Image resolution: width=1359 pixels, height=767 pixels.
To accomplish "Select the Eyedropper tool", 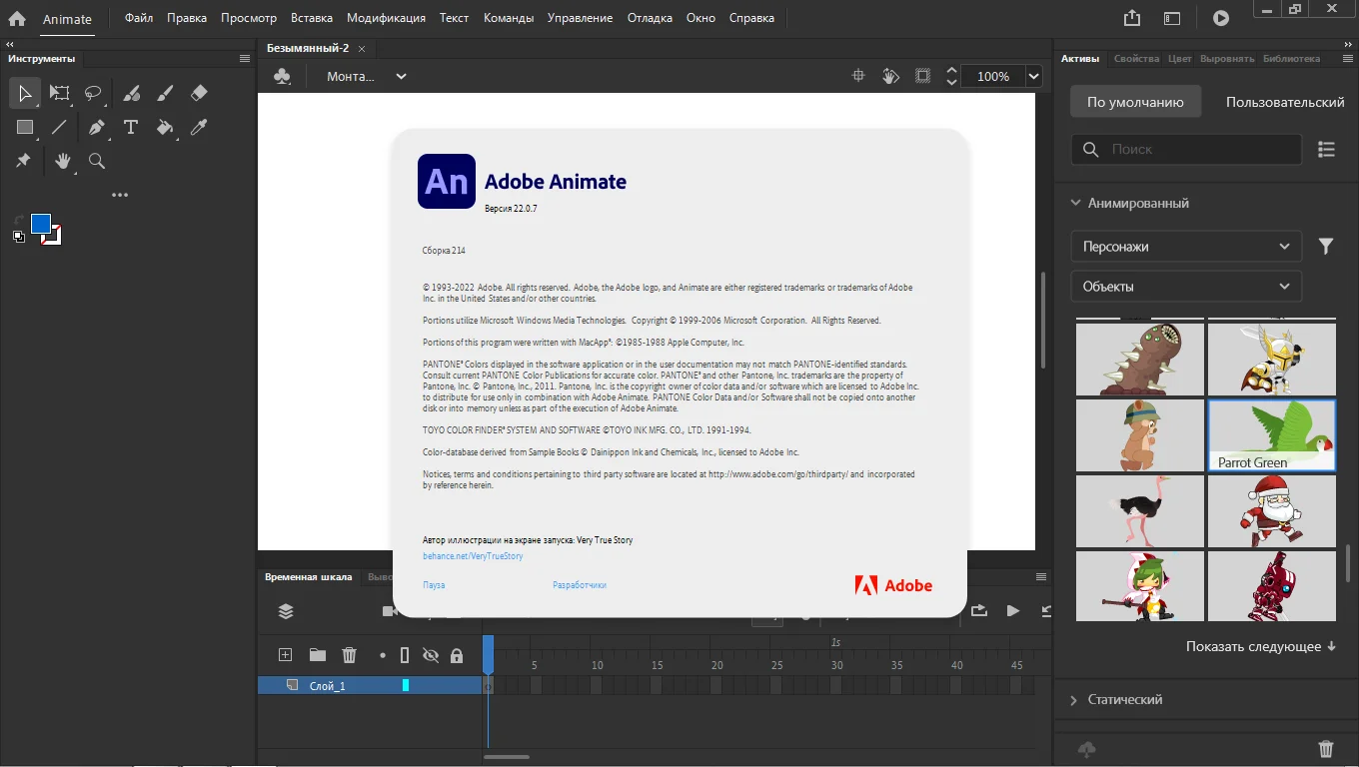I will click(199, 127).
